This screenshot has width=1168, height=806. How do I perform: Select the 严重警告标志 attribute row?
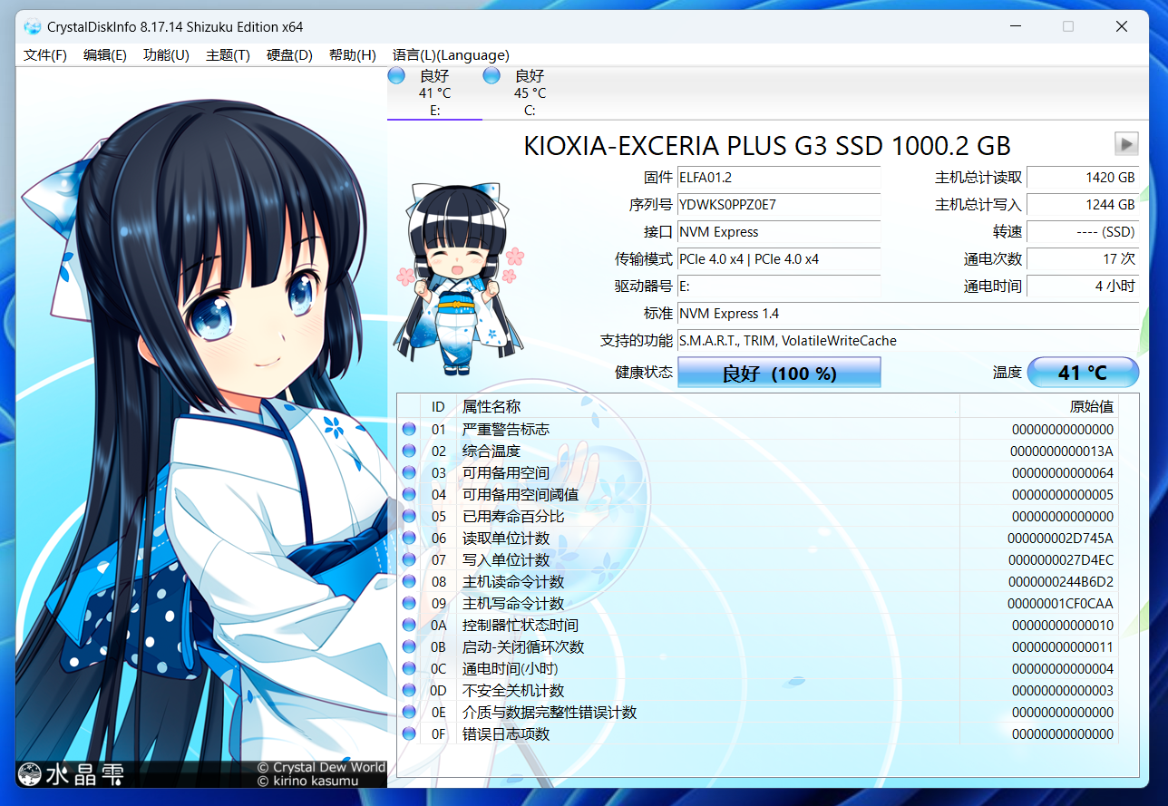[758, 429]
